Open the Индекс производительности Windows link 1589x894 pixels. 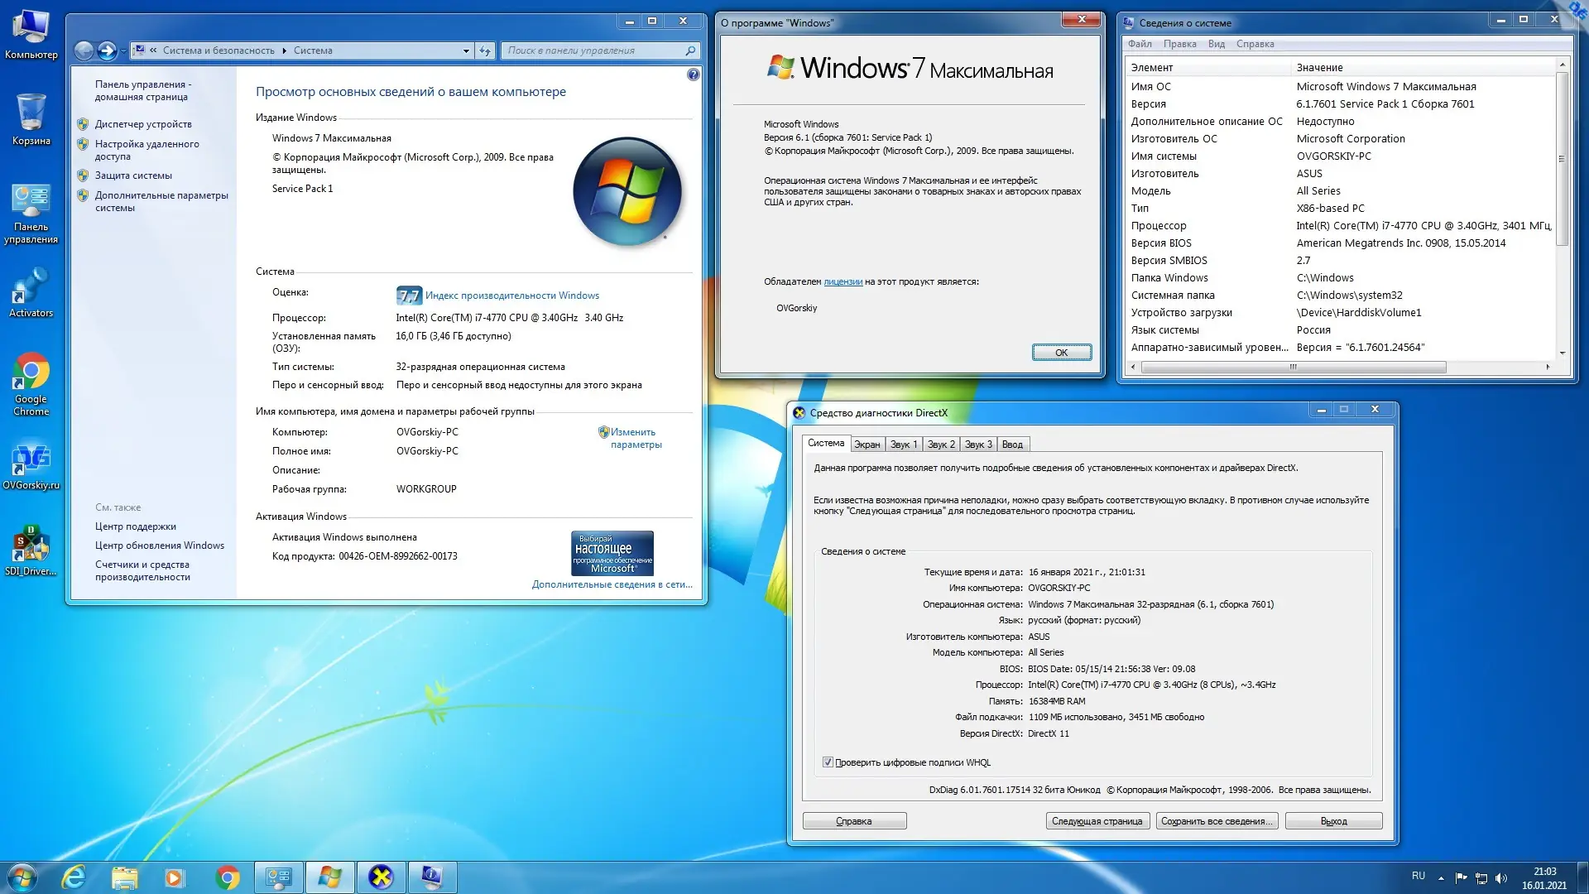(x=511, y=296)
